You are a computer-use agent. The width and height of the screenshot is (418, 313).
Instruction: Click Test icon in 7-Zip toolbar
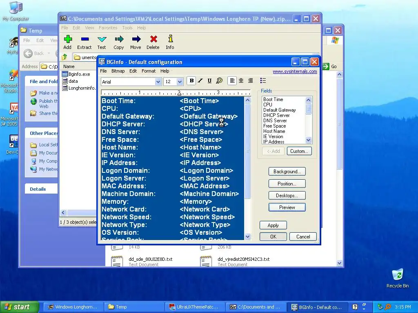point(102,42)
